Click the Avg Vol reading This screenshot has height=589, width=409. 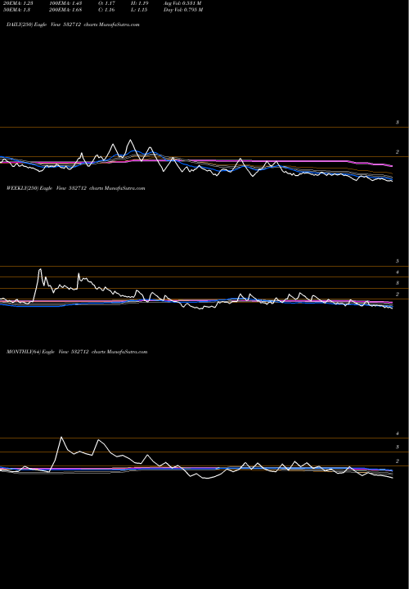tap(182, 3)
